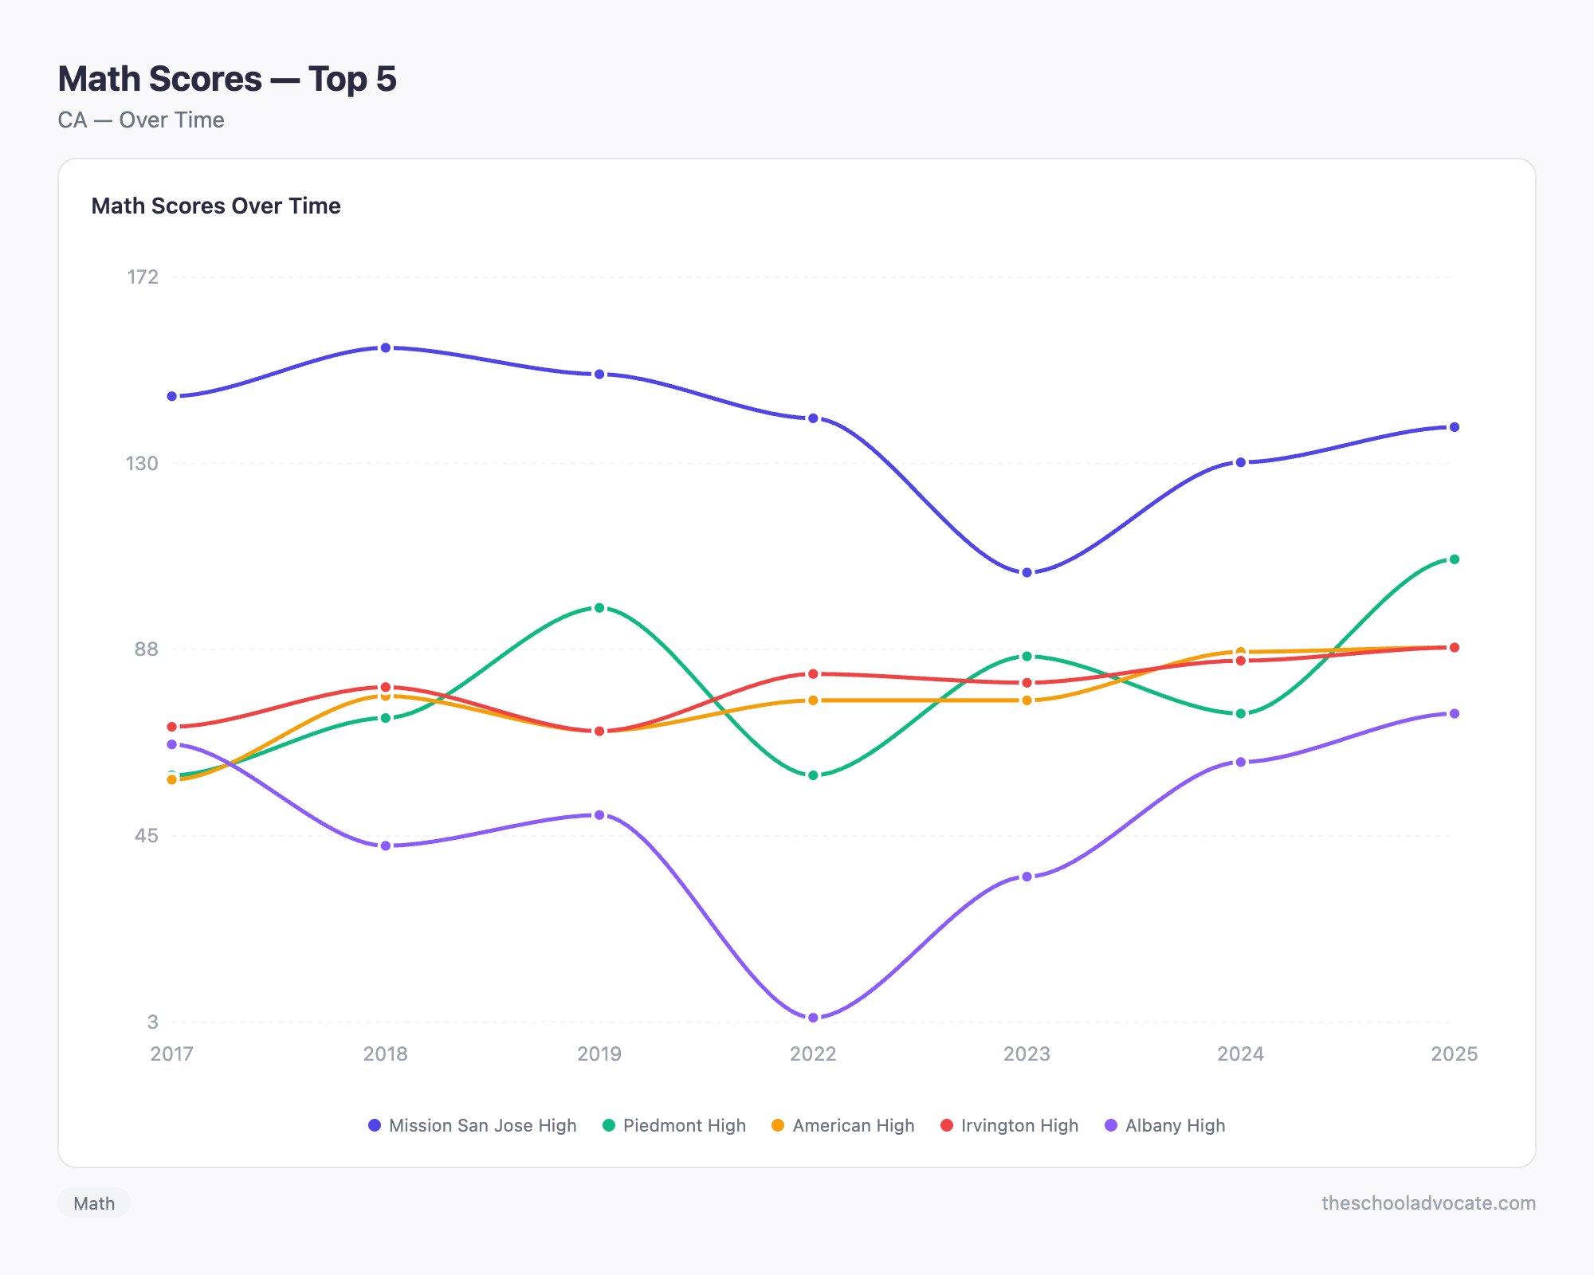Image resolution: width=1594 pixels, height=1275 pixels.
Task: Select American High 2018 data point
Action: 386,696
